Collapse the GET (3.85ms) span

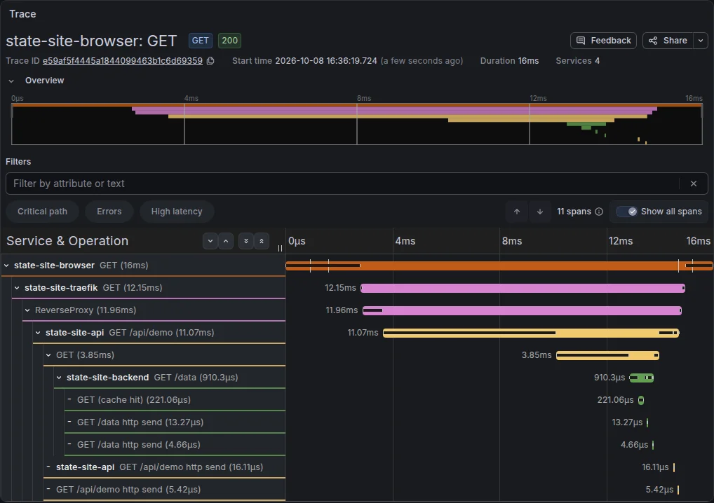[x=48, y=355]
